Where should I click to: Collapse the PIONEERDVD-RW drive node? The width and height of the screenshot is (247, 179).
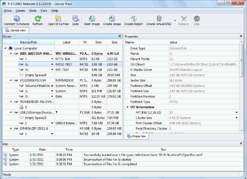tap(11, 102)
